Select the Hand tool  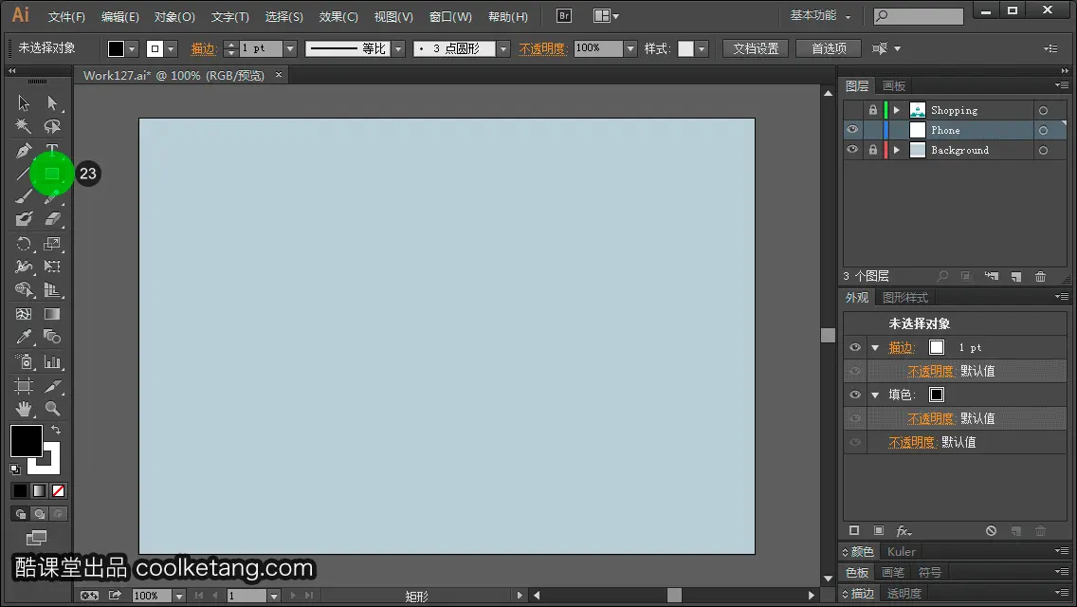(x=24, y=409)
